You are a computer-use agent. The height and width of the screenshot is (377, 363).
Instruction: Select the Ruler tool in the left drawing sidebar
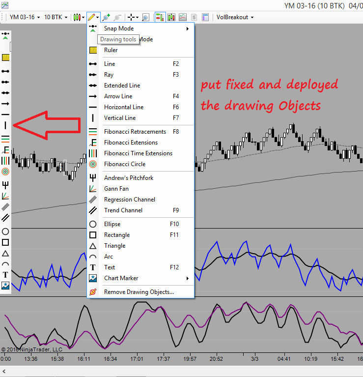point(5,58)
